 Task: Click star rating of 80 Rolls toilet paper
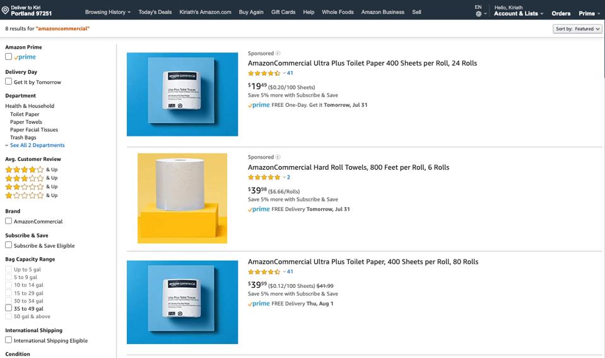(x=264, y=272)
